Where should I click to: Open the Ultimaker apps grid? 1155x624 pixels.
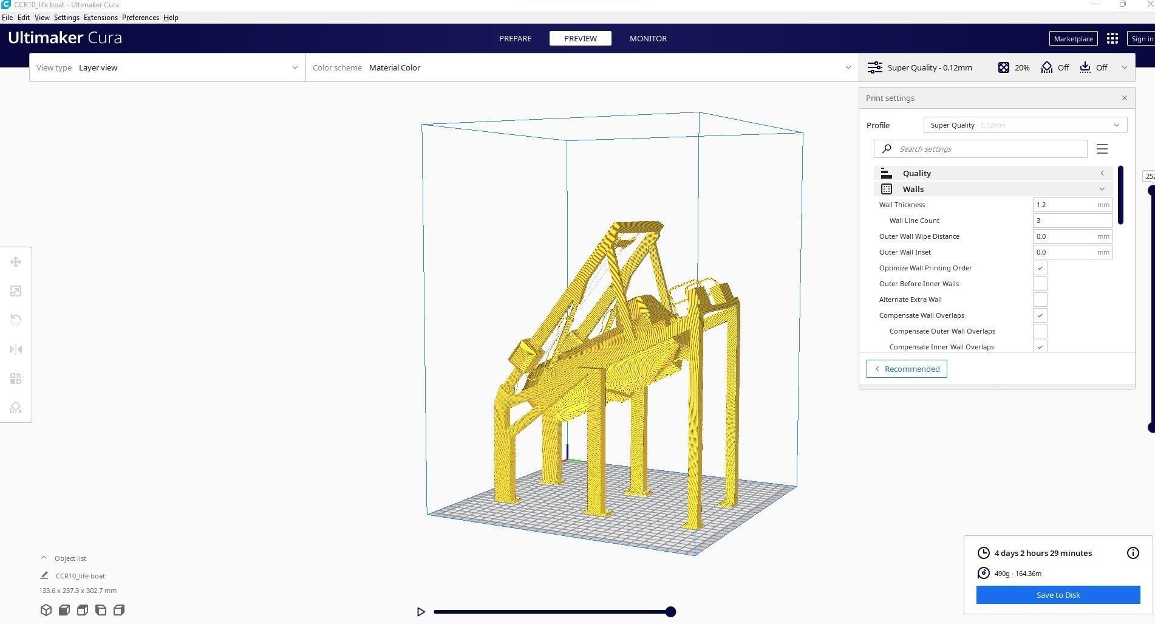click(1112, 38)
